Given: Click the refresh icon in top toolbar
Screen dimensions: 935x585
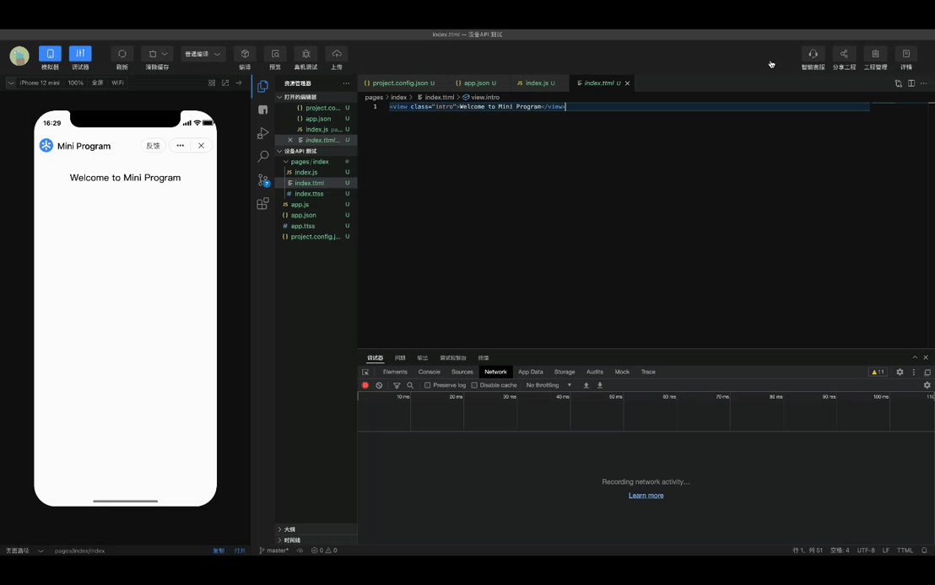Looking at the screenshot, I should click(x=122, y=54).
